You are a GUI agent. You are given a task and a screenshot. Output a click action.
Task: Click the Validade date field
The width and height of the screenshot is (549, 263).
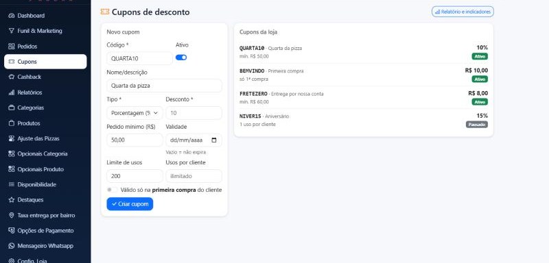[194, 140]
